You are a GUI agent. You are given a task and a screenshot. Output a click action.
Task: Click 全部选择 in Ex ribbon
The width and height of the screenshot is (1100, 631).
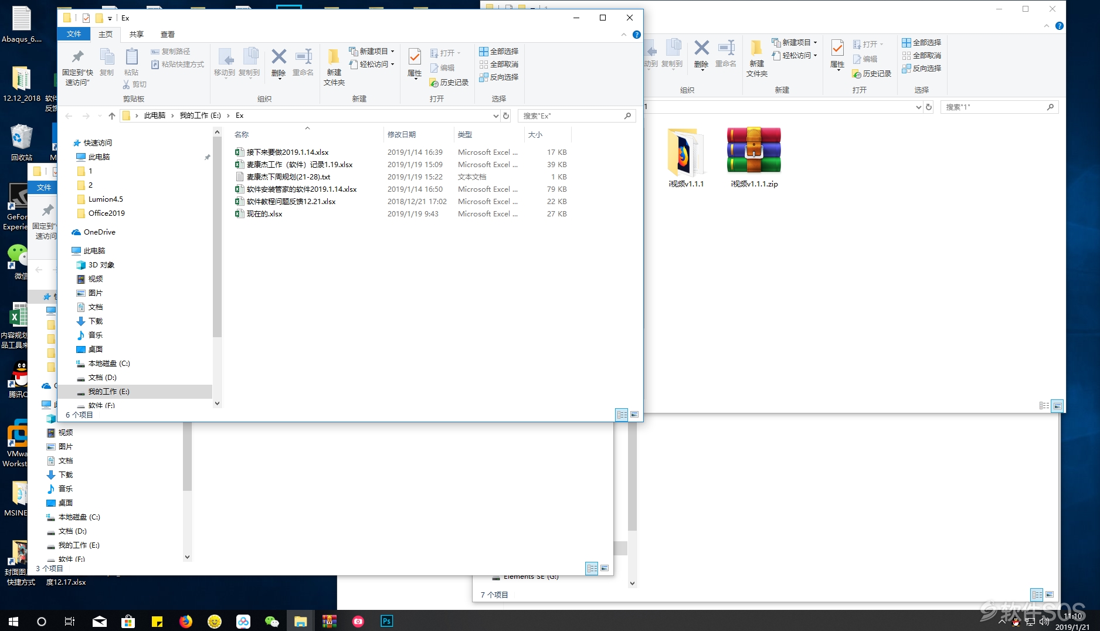coord(499,52)
